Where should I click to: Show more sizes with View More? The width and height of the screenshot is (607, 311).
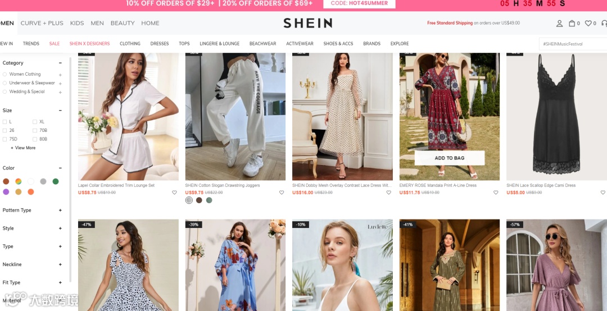[x=23, y=148]
